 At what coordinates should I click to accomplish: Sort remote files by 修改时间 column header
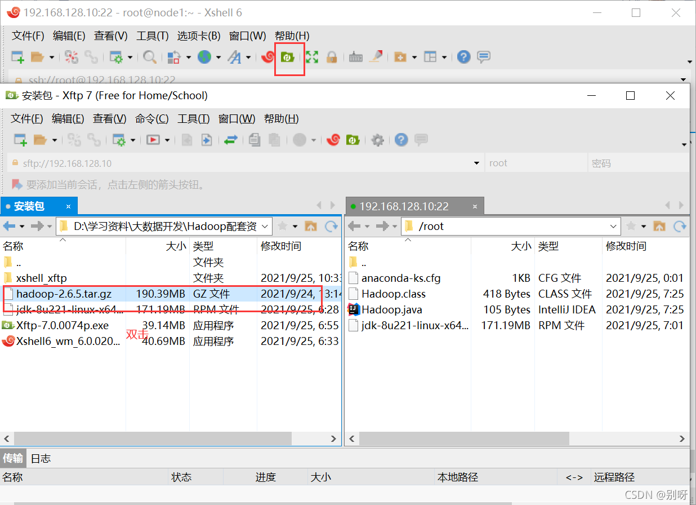(x=646, y=246)
